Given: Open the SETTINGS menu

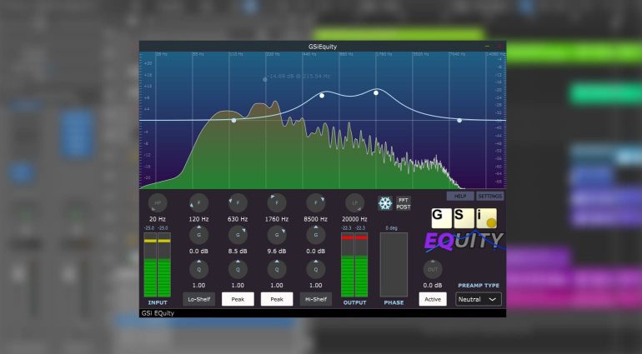Looking at the screenshot, I should [x=489, y=197].
